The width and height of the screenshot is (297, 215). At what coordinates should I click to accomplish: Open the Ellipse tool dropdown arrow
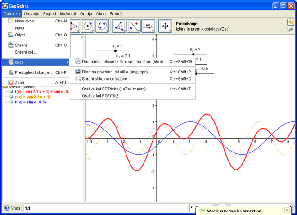point(107,31)
